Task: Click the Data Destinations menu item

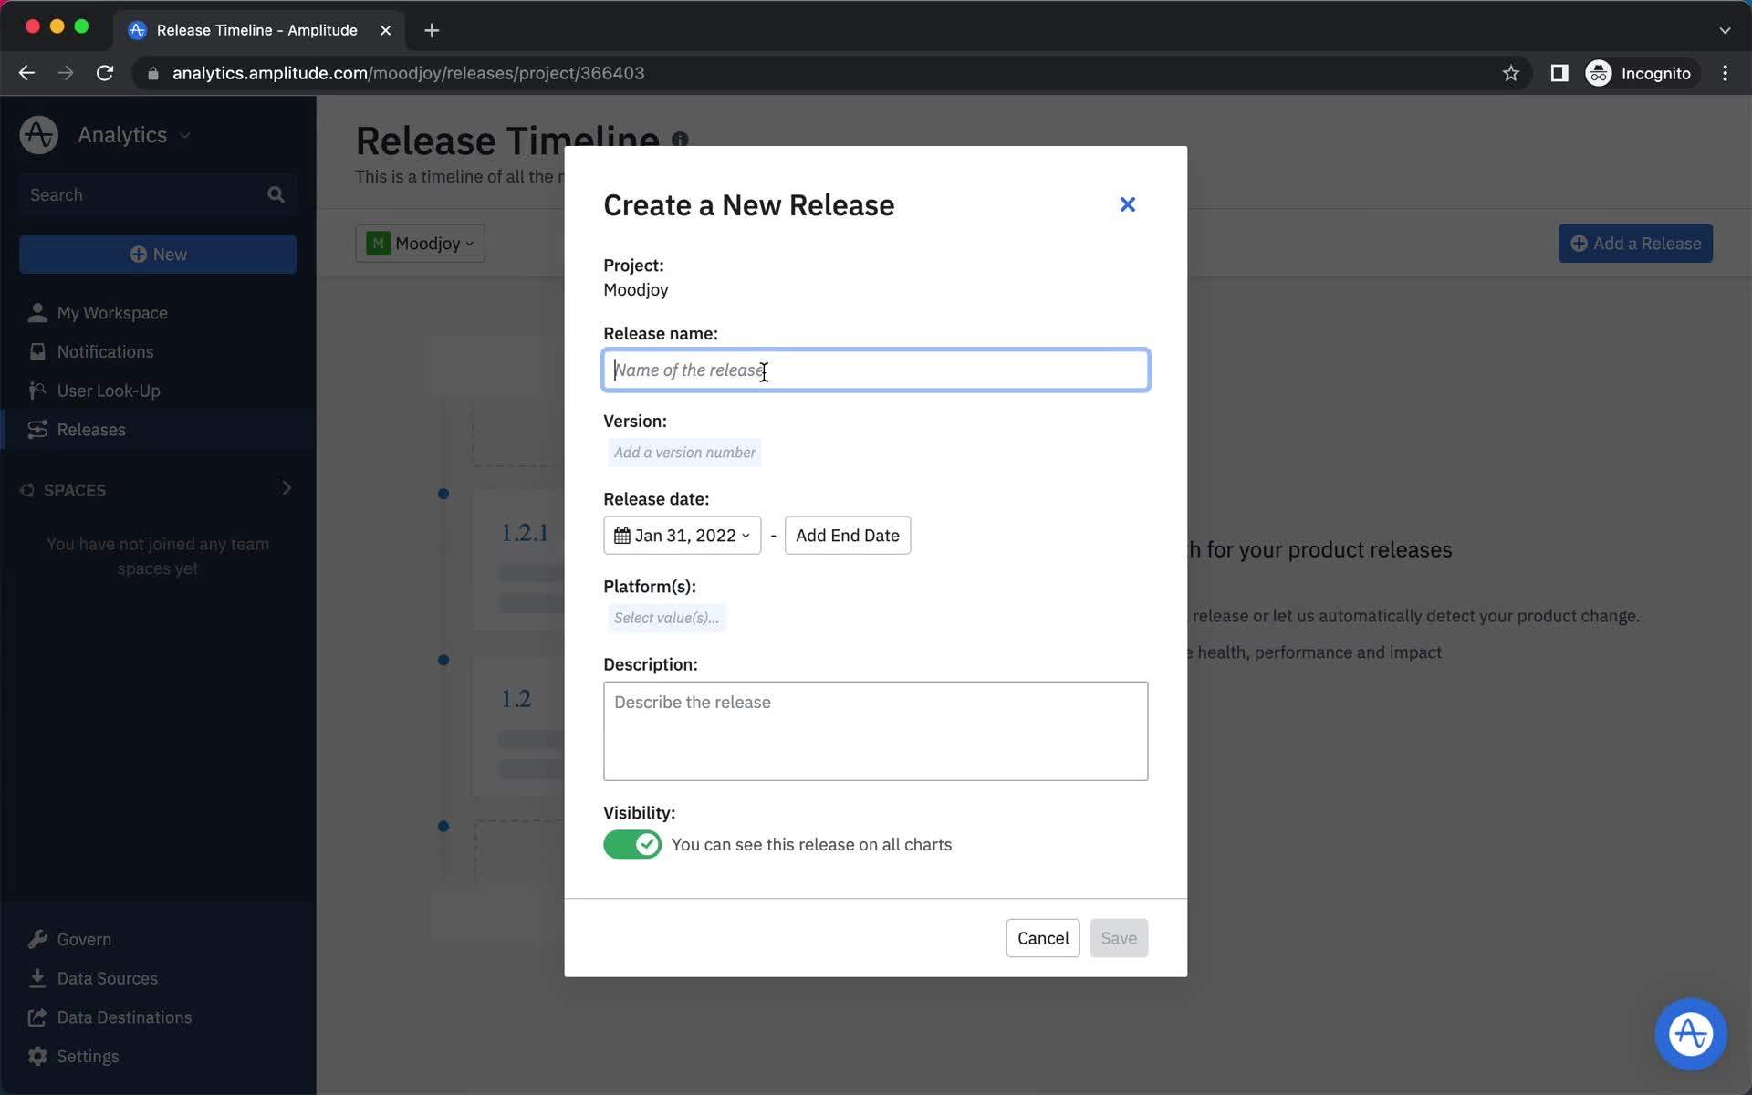Action: point(123,1017)
